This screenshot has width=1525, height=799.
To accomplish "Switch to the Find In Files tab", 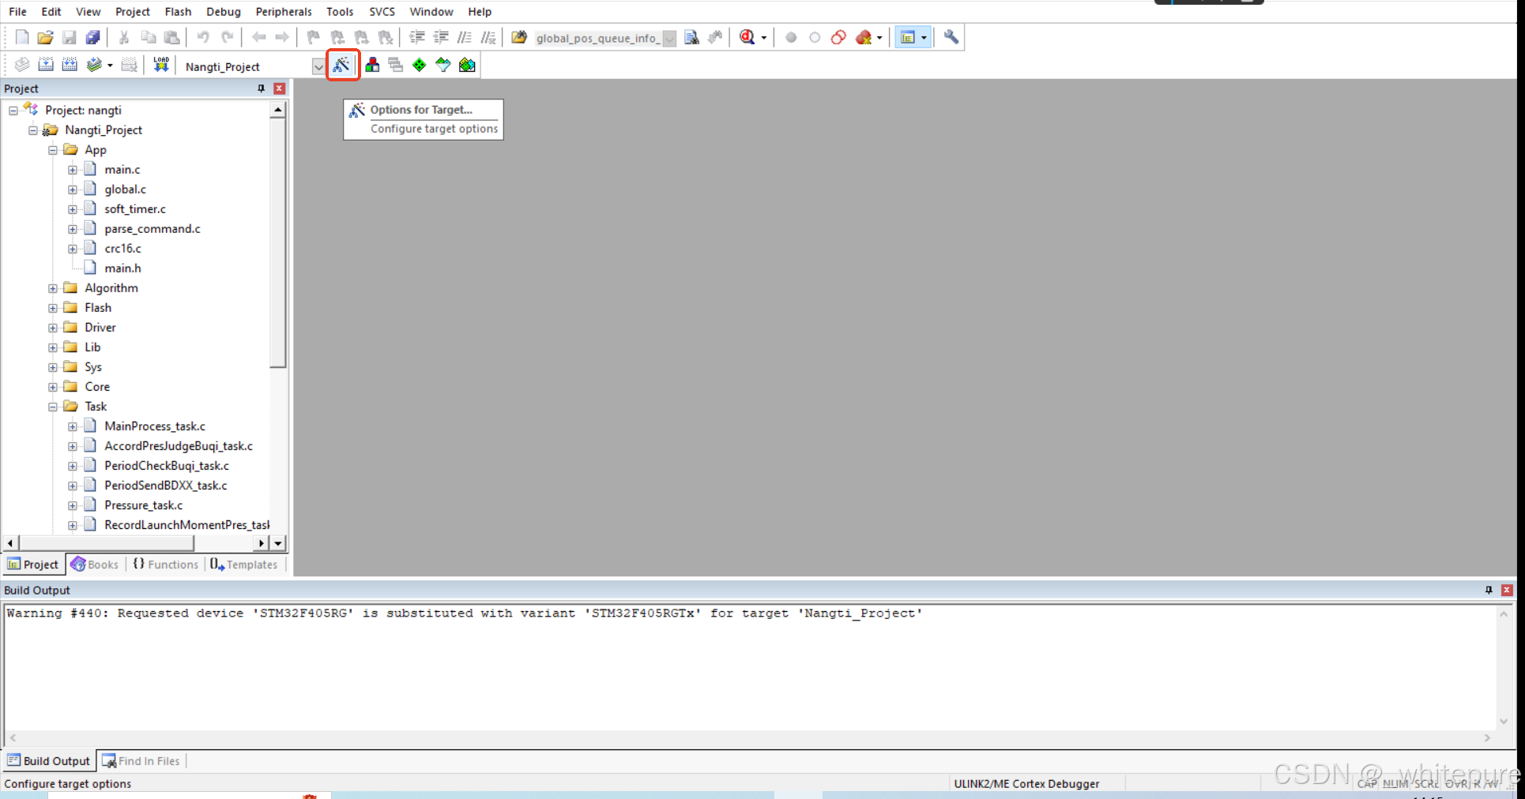I will click(x=141, y=761).
